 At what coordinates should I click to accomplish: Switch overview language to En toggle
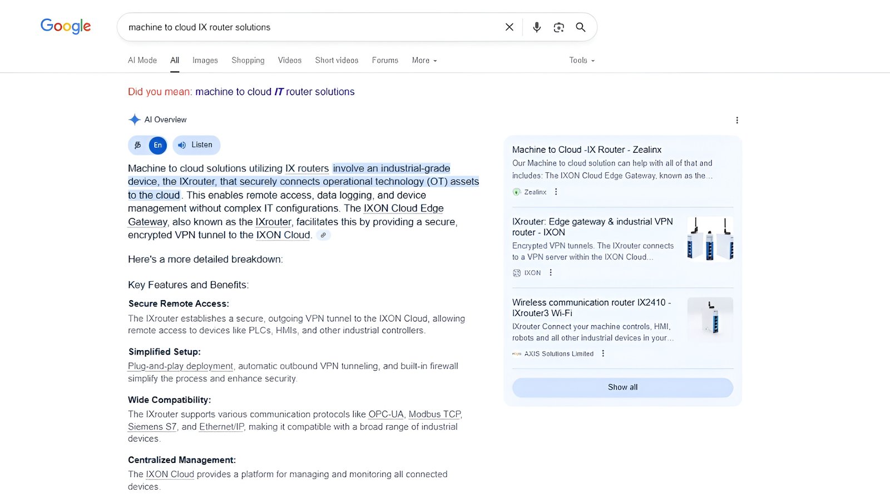(158, 145)
